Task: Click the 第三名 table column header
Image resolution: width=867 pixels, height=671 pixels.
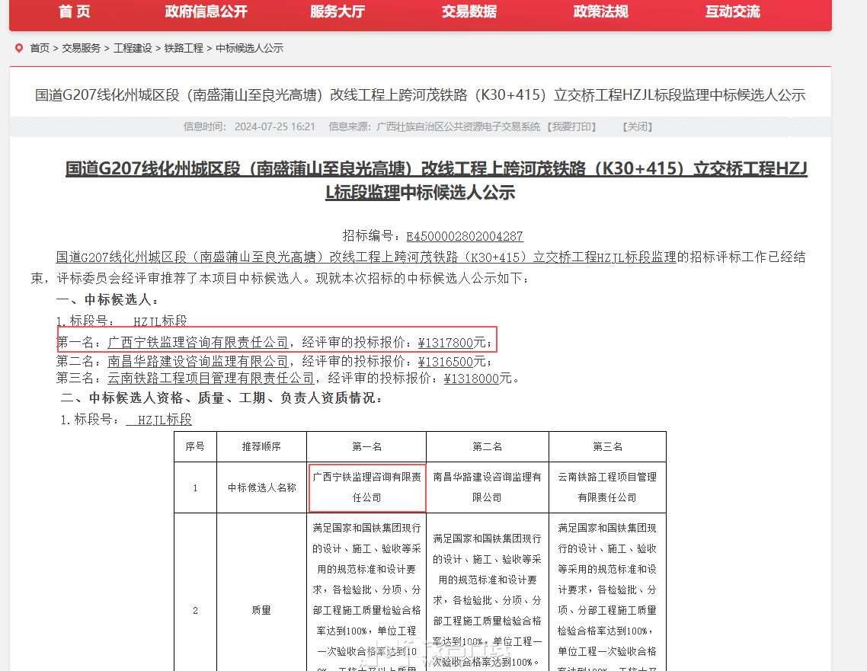Action: tap(608, 446)
